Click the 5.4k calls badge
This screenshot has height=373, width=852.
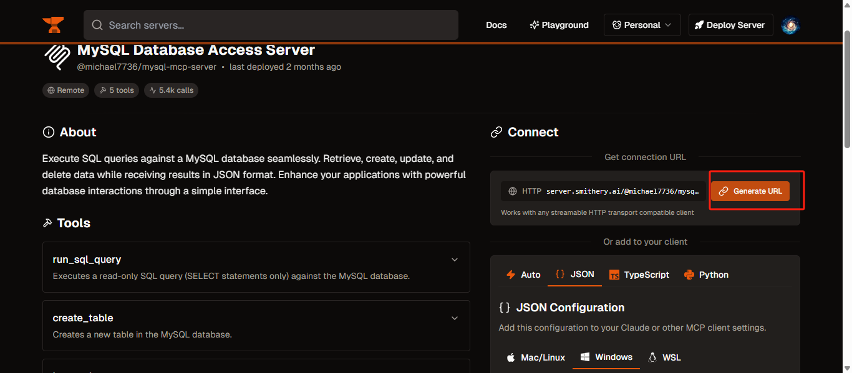[x=171, y=90]
